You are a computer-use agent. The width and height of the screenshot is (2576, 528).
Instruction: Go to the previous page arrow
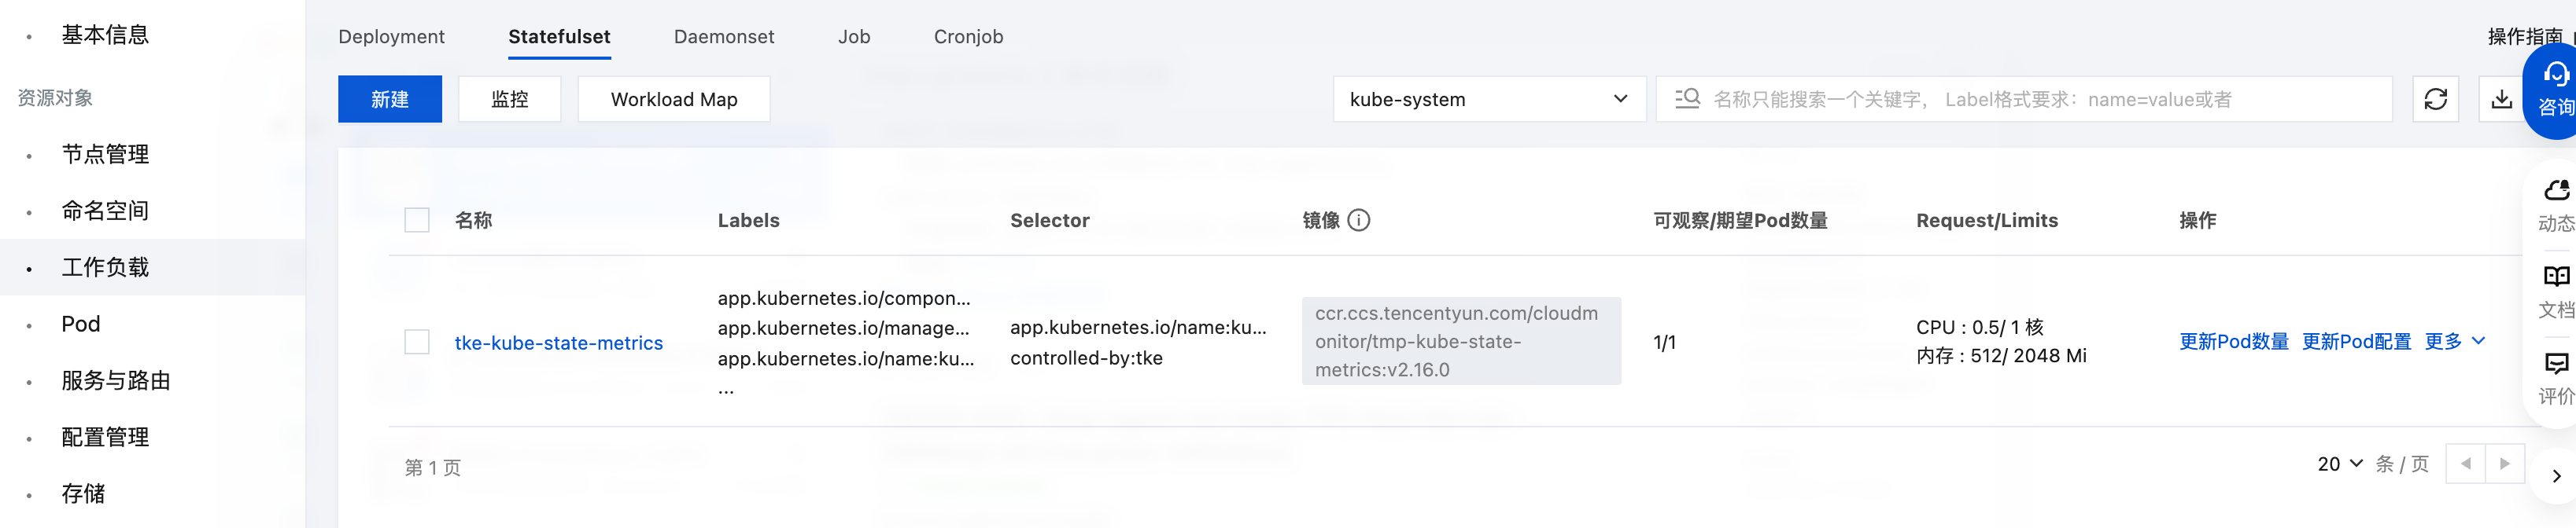coord(2465,464)
